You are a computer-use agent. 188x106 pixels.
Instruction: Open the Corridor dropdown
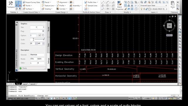62,9
